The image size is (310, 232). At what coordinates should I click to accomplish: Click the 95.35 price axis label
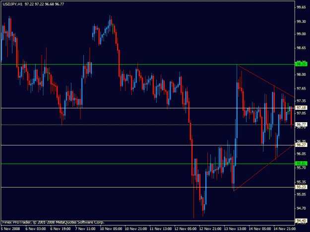[301, 182]
